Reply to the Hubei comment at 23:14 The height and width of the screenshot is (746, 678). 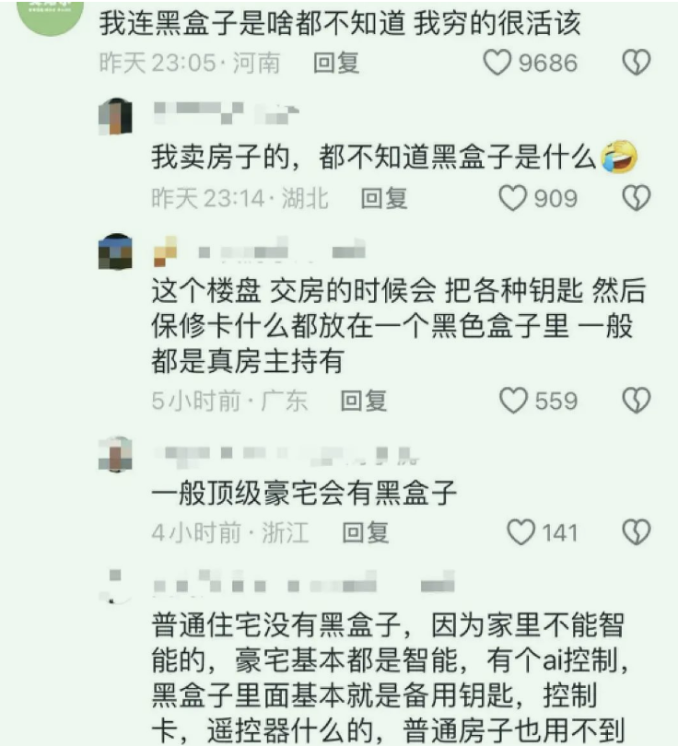coord(384,198)
